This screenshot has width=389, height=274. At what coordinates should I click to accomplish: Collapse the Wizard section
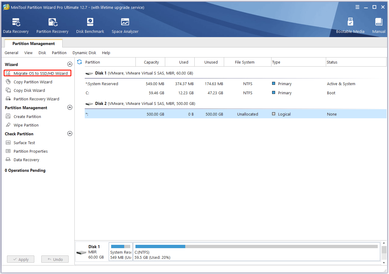click(70, 64)
